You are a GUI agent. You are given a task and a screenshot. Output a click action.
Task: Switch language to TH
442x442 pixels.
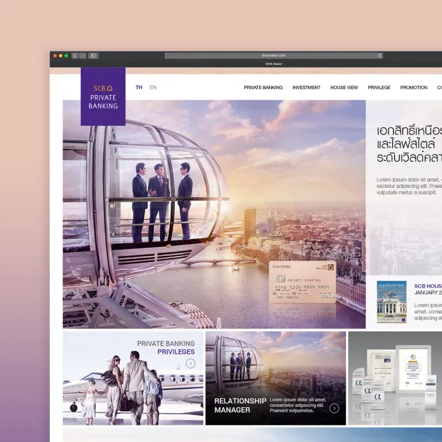point(139,87)
